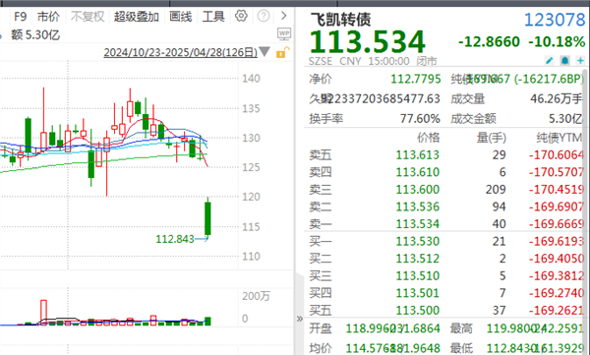This screenshot has height=355, width=590.
Task: Click the 2024/10/23-2025/04/28 date range
Action: [181, 52]
